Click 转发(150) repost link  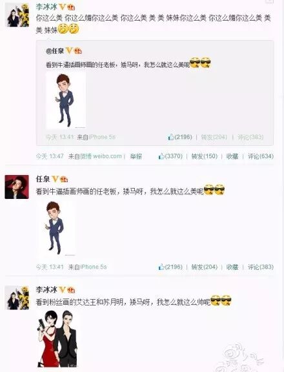tap(205, 156)
